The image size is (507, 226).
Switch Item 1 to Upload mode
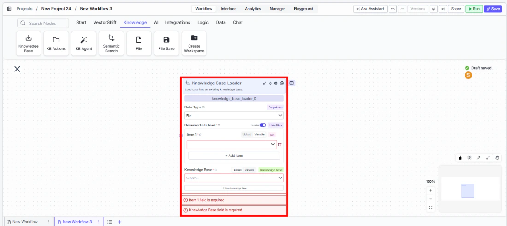(247, 134)
